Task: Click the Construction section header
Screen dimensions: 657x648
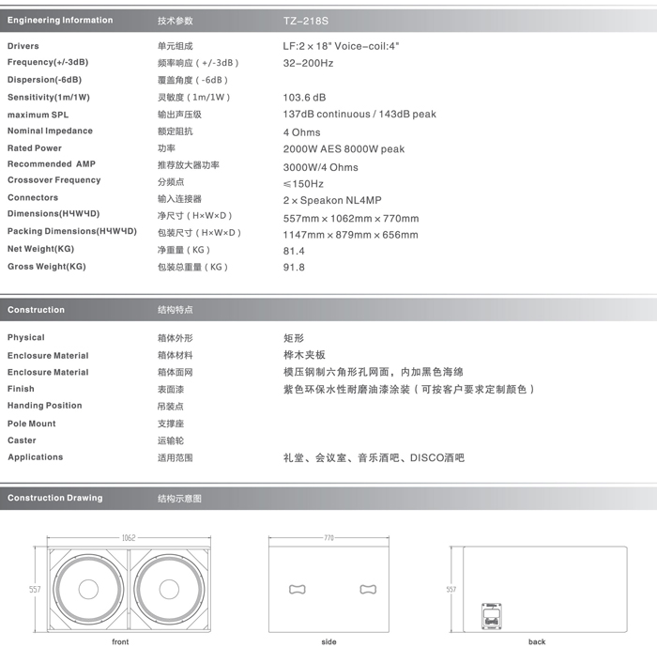Action: [x=37, y=310]
